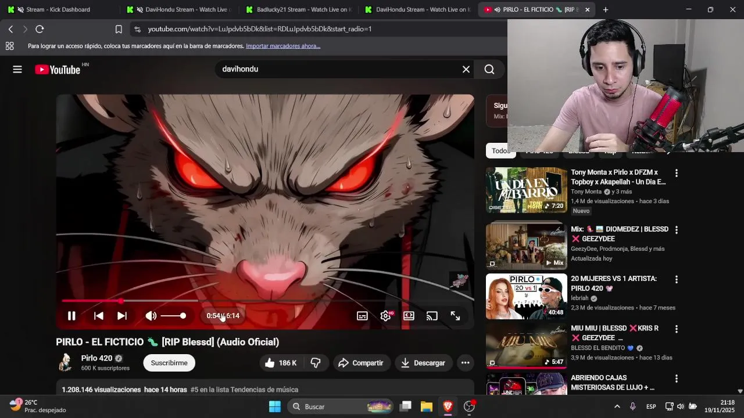This screenshot has width=744, height=418.
Task: Close the PIRLO - EL FICTICIO tab
Action: pos(587,10)
